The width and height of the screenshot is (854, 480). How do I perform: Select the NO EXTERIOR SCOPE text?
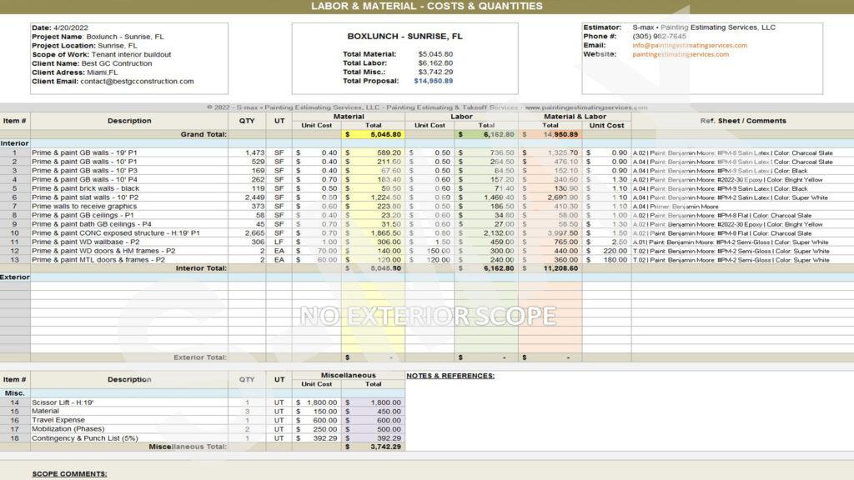pos(427,316)
